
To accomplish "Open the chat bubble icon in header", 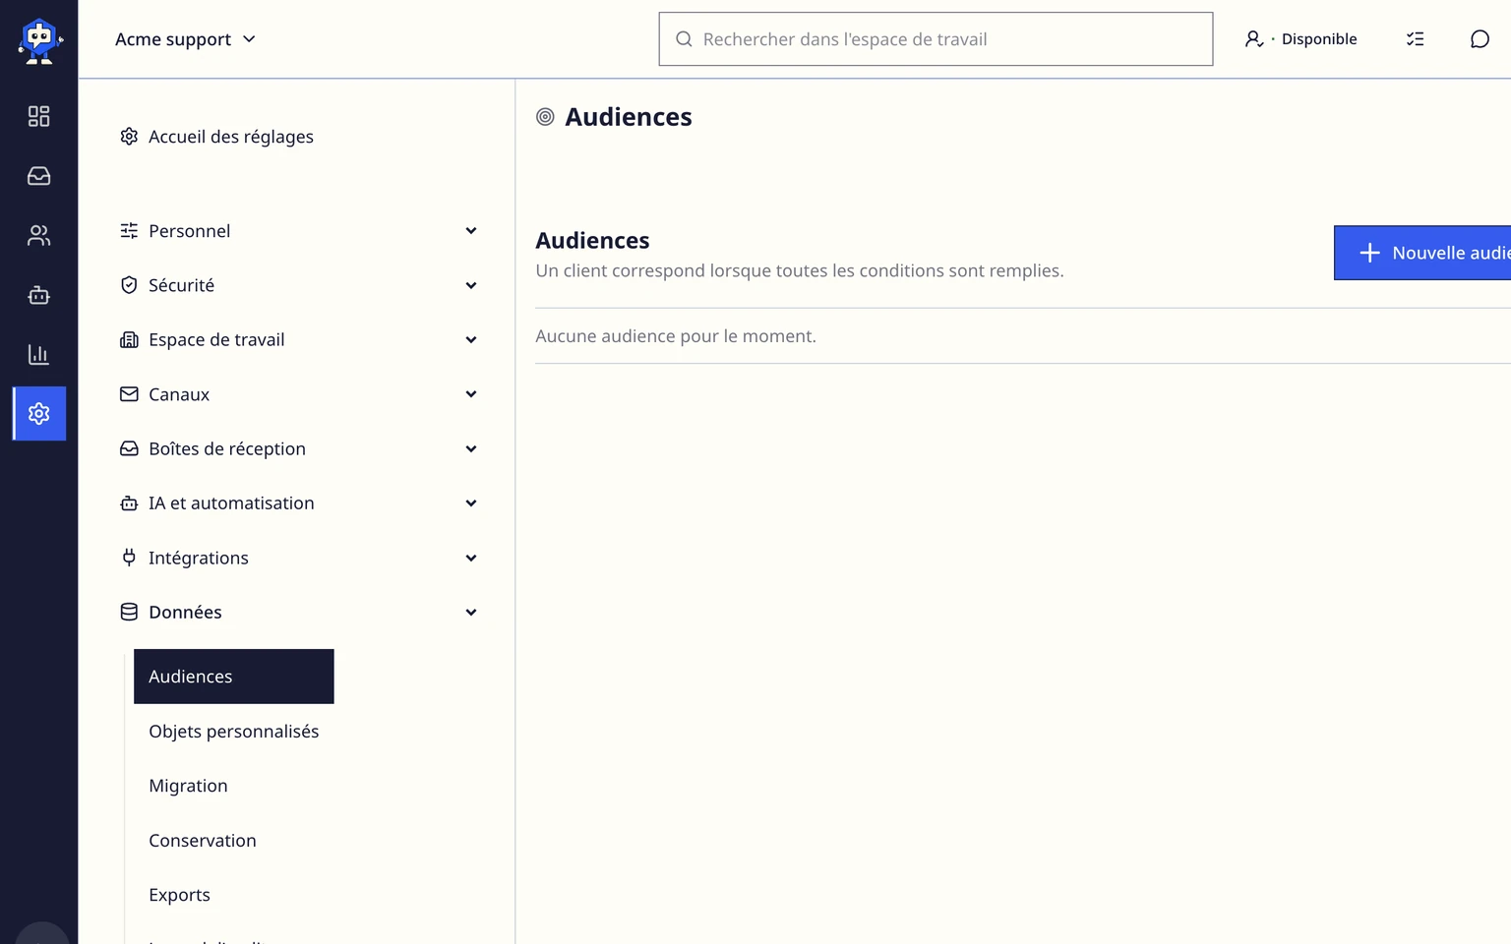I will (1480, 39).
